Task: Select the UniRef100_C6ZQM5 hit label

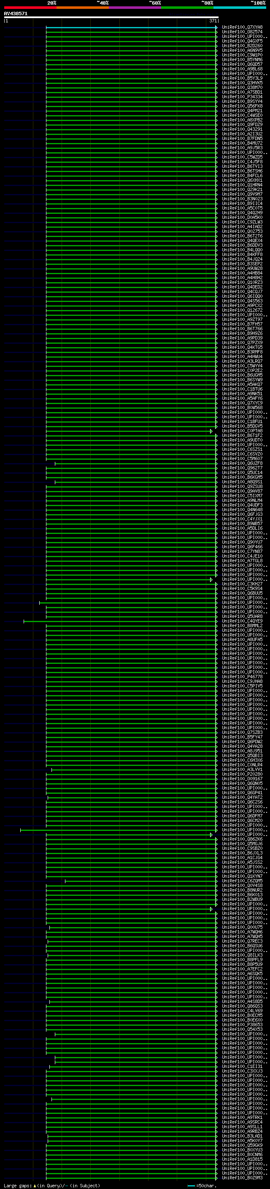Action: pyautogui.click(x=242, y=881)
